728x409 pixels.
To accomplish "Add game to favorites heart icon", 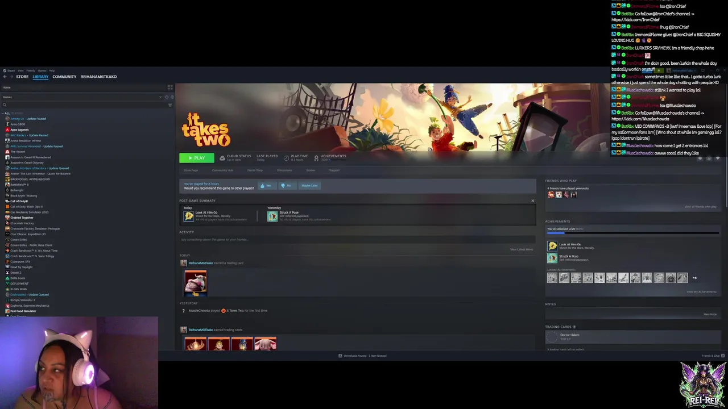I will pos(718,158).
